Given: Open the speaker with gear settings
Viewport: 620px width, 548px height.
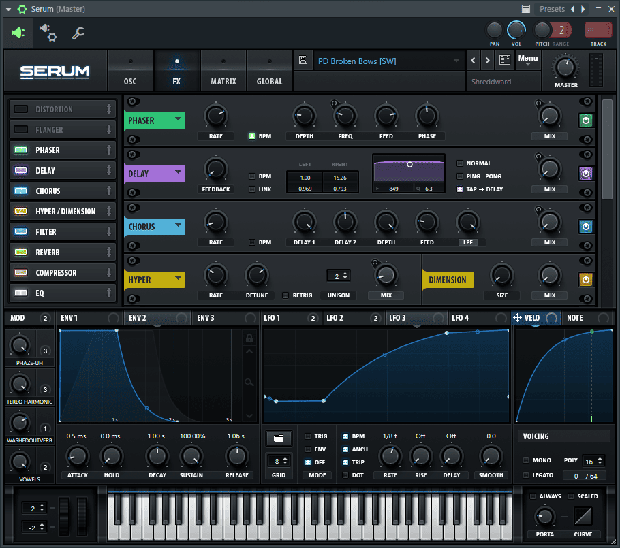Looking at the screenshot, I should pyautogui.click(x=48, y=33).
